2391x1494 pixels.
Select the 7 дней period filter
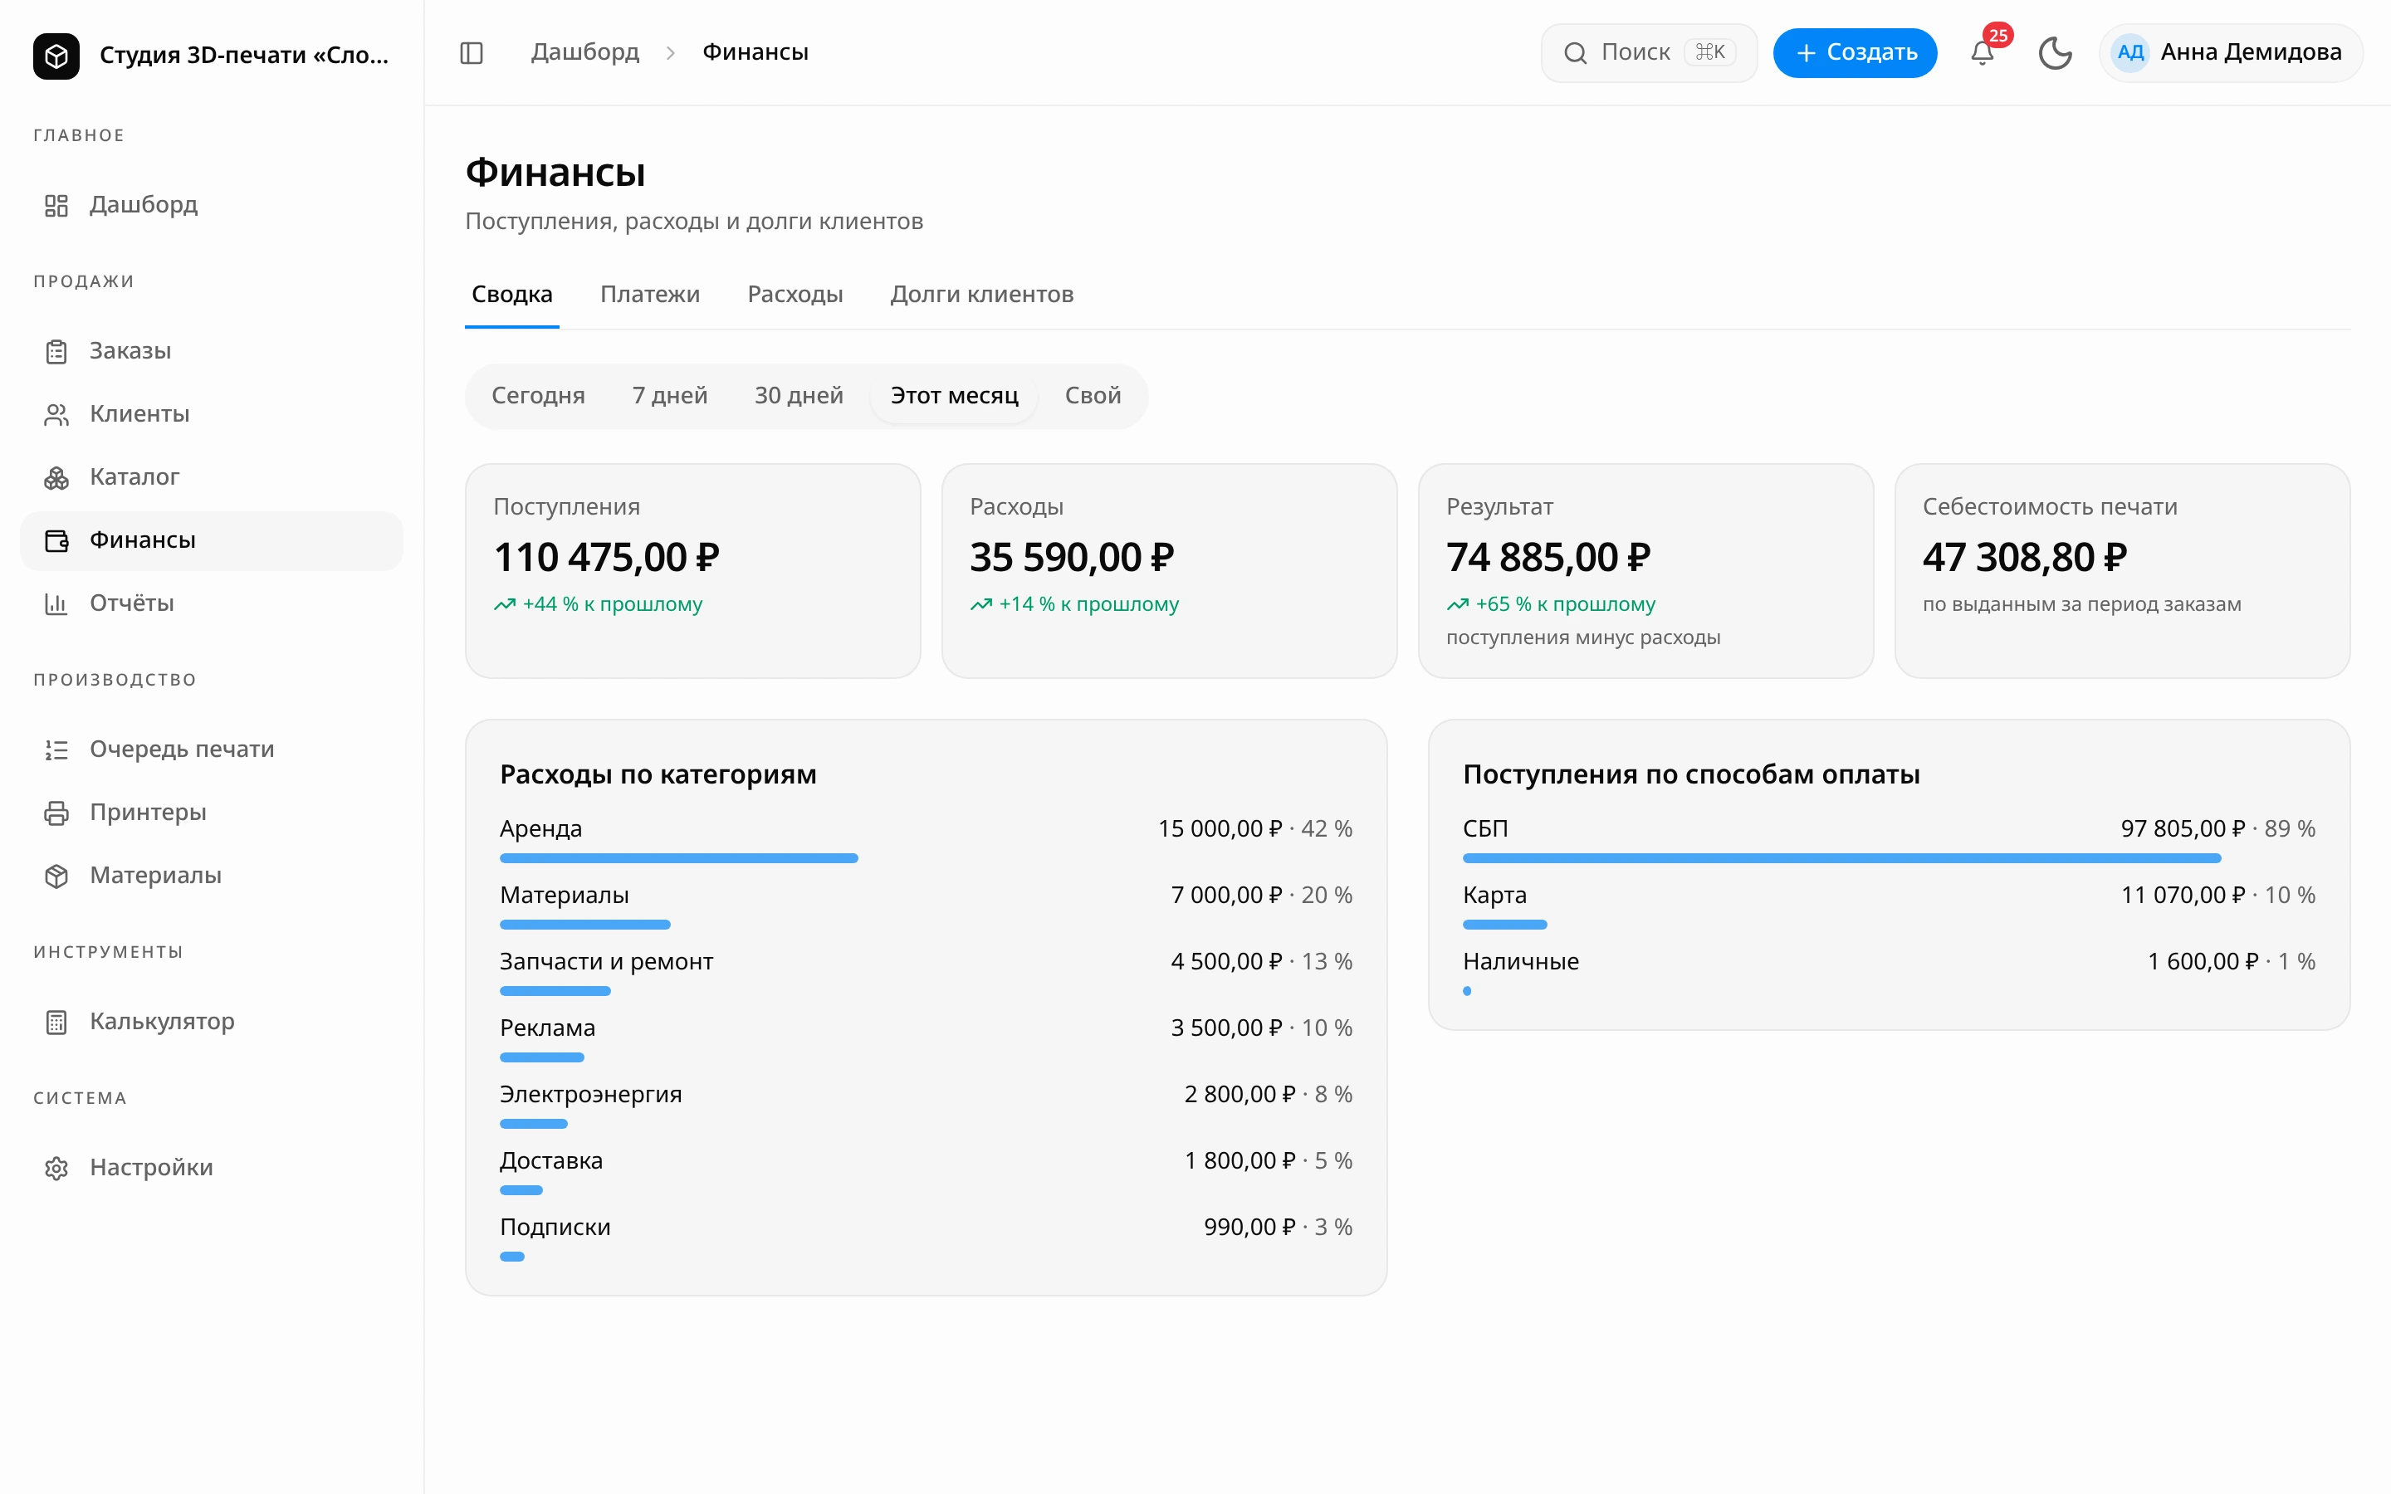(670, 395)
